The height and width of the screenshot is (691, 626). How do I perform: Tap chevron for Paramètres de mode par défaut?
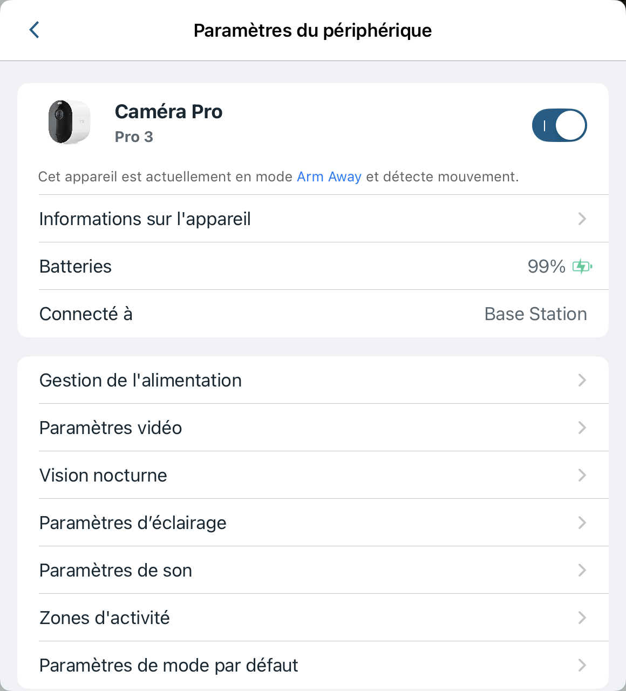(x=582, y=665)
